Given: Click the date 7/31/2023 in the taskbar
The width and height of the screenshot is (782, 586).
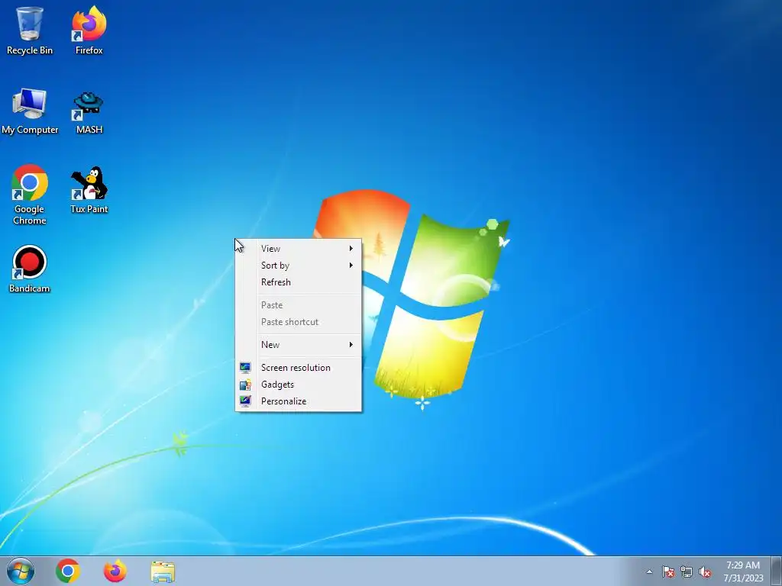Looking at the screenshot, I should [x=743, y=578].
